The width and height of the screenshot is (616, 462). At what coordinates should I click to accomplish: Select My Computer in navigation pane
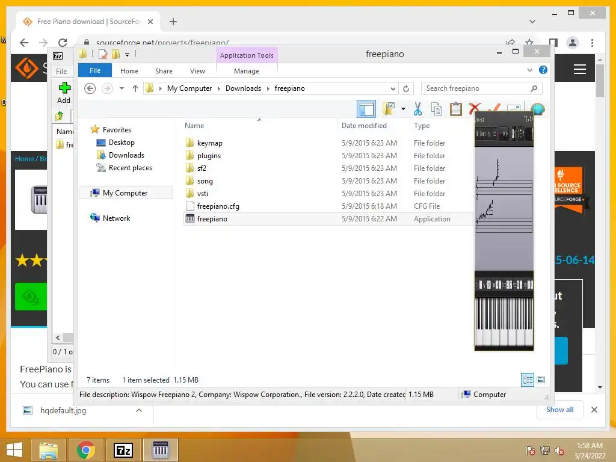click(125, 193)
